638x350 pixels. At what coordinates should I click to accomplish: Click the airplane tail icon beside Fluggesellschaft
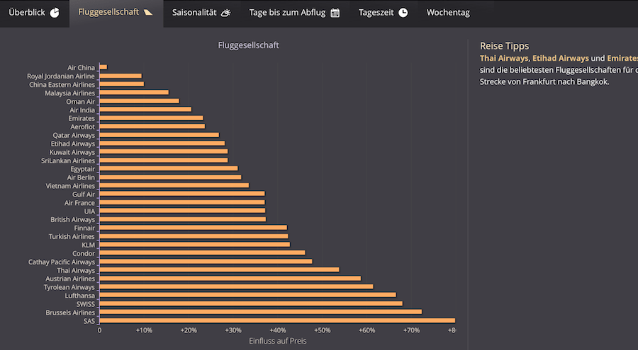tap(148, 12)
